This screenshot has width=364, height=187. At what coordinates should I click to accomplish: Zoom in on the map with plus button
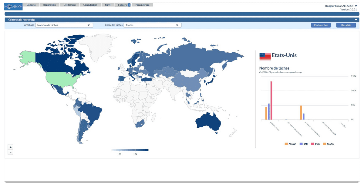click(11, 147)
